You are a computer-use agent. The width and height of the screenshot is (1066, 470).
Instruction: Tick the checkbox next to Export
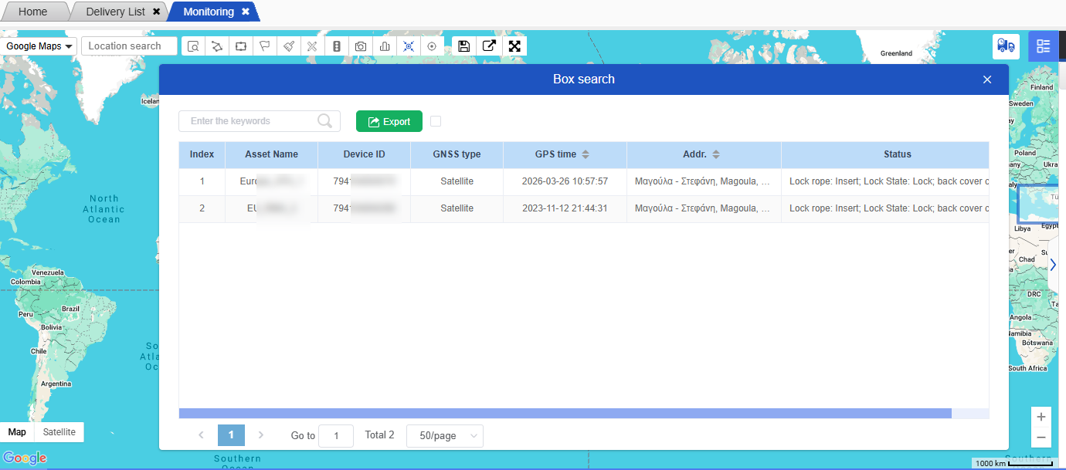(436, 121)
